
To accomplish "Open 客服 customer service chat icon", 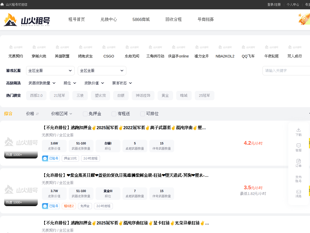I will 299,145.
